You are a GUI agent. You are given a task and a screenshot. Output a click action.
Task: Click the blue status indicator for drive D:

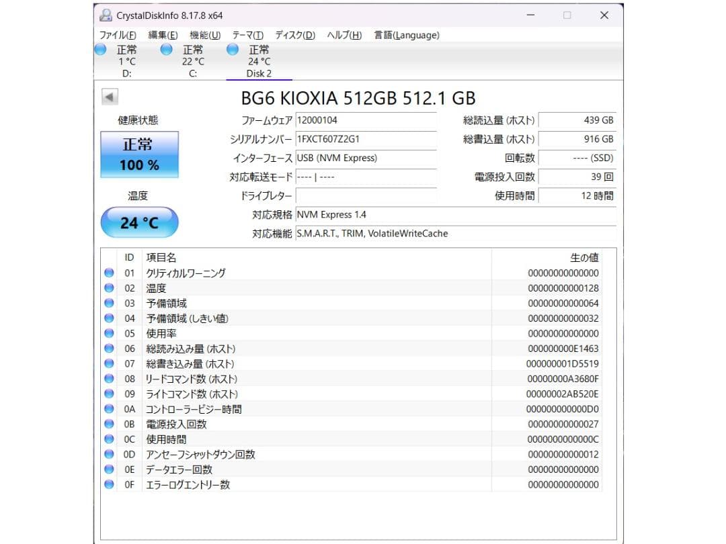100,50
